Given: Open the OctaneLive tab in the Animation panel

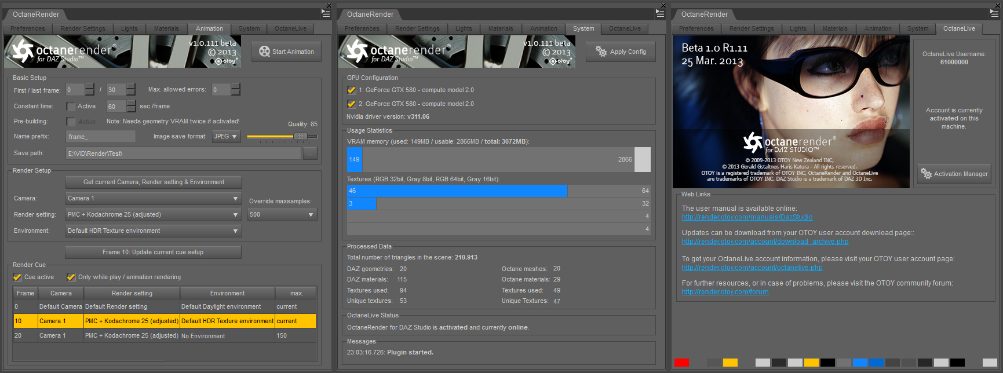Looking at the screenshot, I should coord(290,28).
